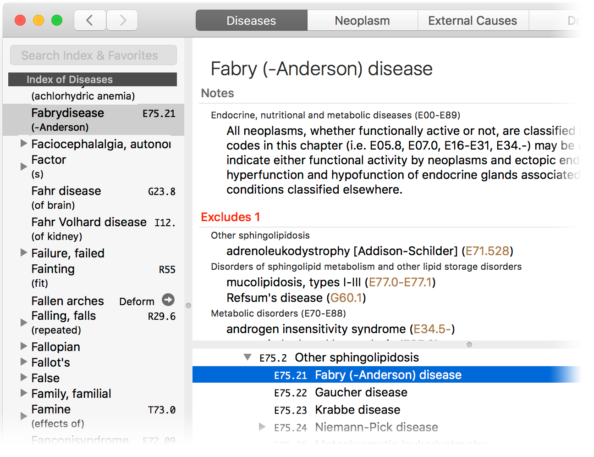Expand the Family, familial entry
The image size is (594, 457).
(24, 393)
